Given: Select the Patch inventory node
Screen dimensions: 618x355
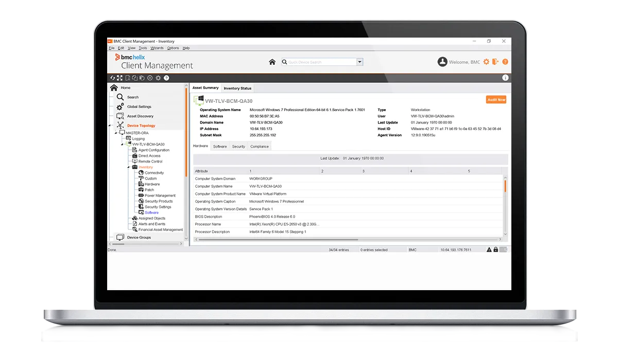Looking at the screenshot, I should pyautogui.click(x=149, y=190).
